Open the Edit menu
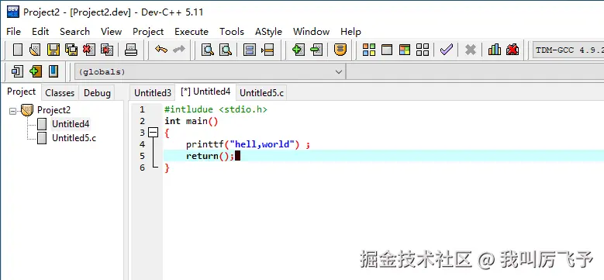 tap(40, 32)
